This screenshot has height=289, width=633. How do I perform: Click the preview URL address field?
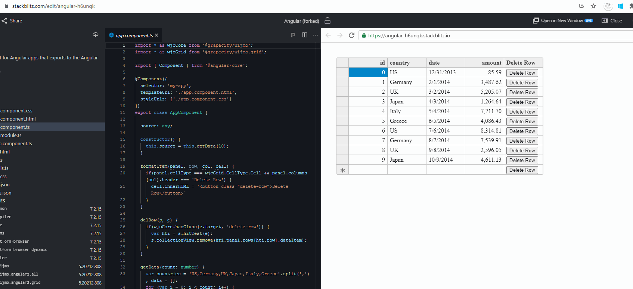[496, 35]
